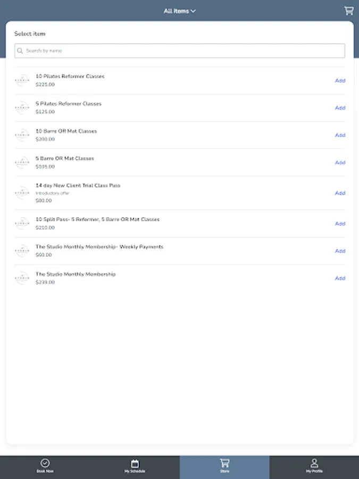
Task: Select the Book Now checkmark icon
Action: 45,464
